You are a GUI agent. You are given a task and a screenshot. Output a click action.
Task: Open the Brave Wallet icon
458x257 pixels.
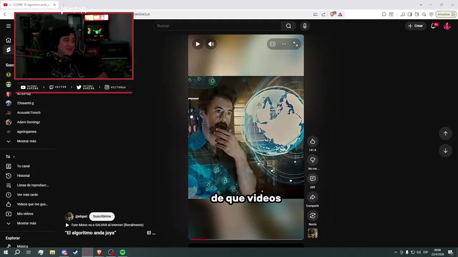click(417, 14)
